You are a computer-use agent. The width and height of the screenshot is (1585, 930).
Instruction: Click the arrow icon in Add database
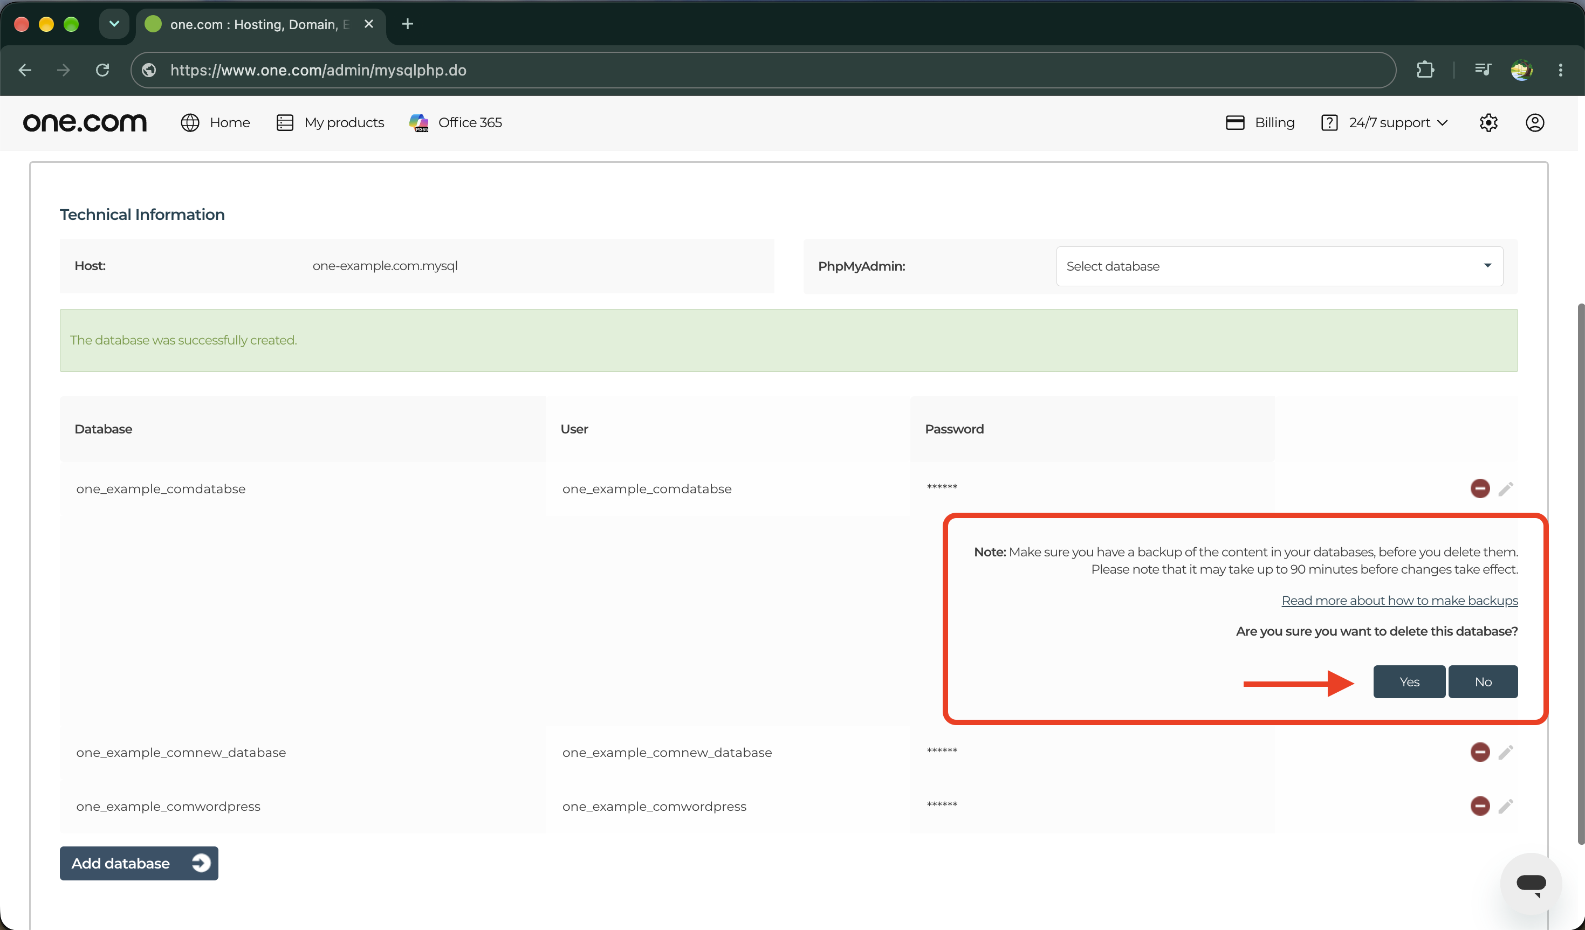[x=201, y=863]
